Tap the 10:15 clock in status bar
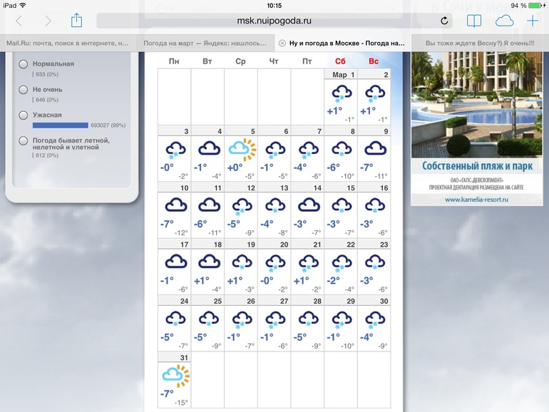The width and height of the screenshot is (549, 412). 274,5
